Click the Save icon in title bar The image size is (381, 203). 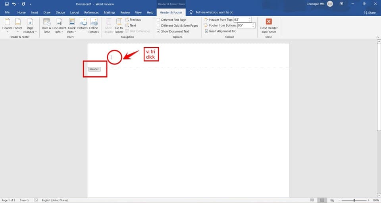click(7, 4)
